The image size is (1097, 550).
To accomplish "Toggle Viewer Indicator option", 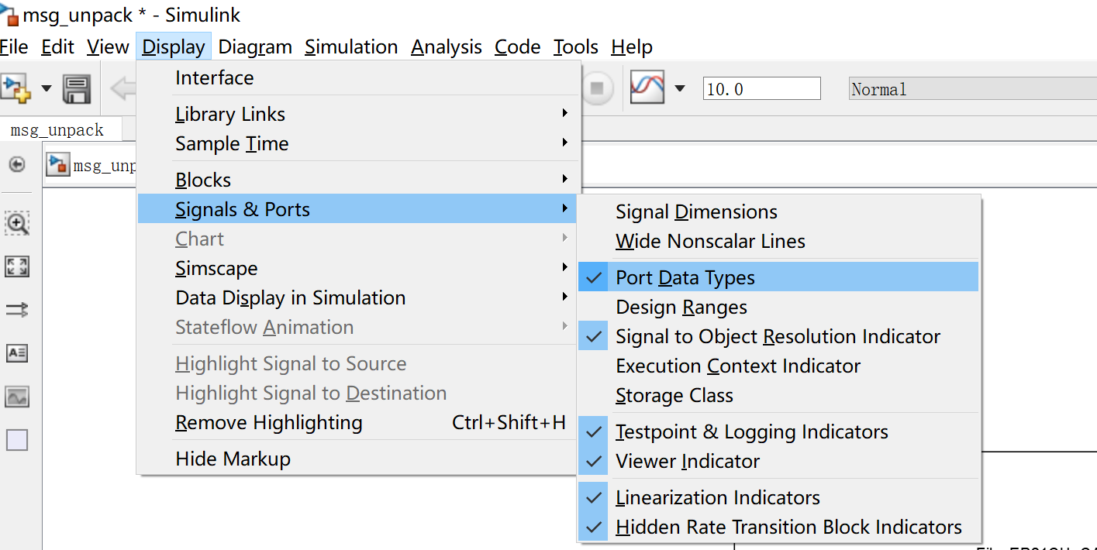I will point(778,462).
